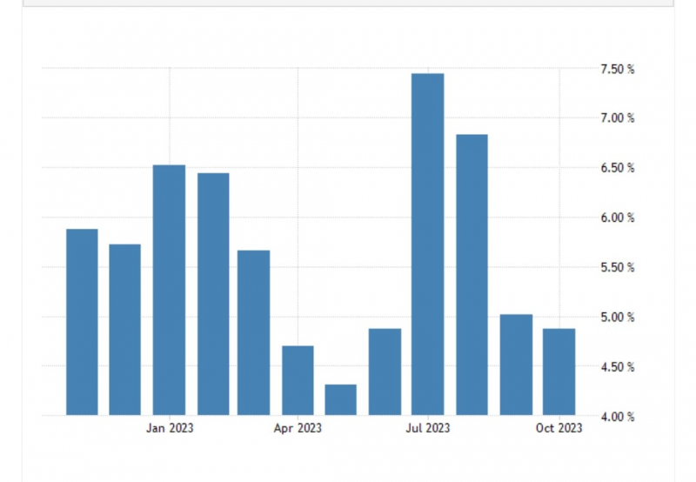Click the bar right after Jan 2023
The image size is (696, 482).
pos(213,294)
